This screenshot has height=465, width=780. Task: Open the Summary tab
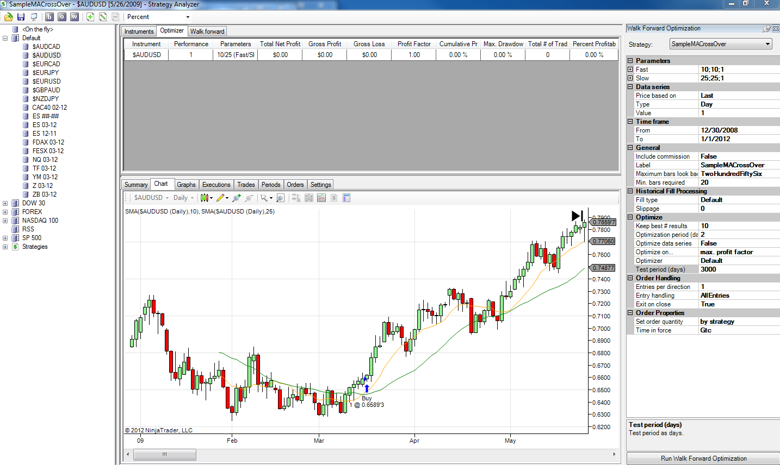point(136,185)
